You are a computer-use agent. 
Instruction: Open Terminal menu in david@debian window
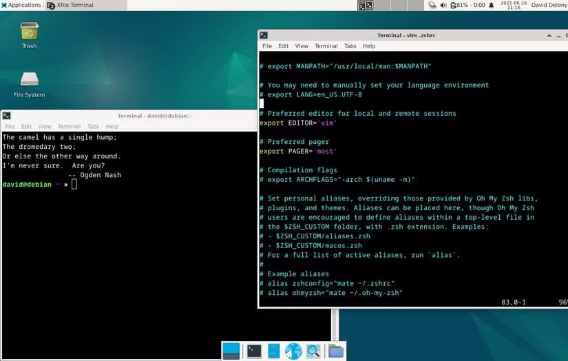(x=69, y=127)
